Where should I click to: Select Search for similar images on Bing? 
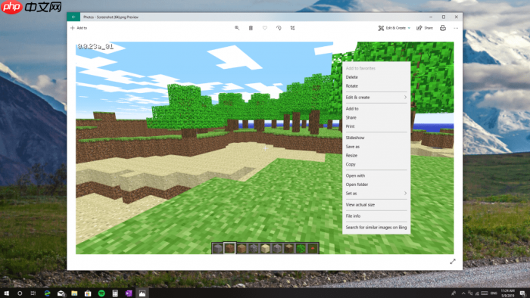point(376,228)
